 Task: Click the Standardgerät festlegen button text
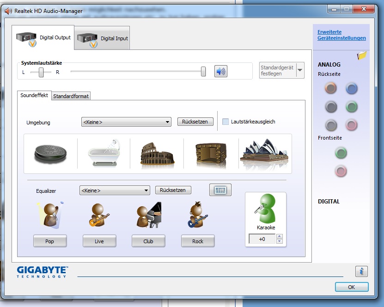277,70
